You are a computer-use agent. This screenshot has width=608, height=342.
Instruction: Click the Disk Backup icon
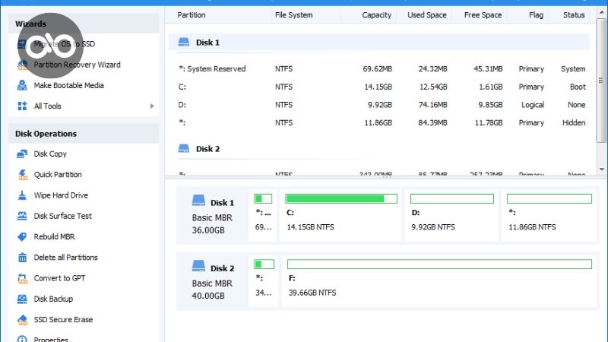pyautogui.click(x=22, y=299)
